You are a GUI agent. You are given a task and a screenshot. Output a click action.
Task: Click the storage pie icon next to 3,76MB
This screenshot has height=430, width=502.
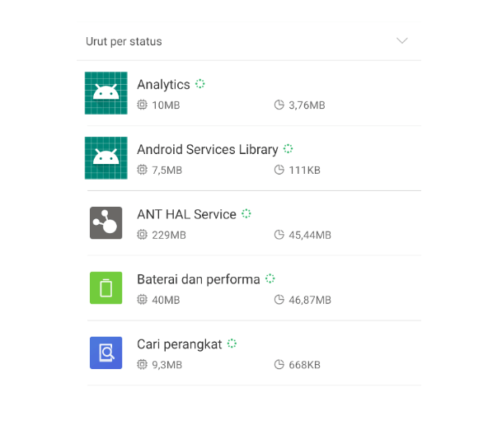(x=279, y=105)
